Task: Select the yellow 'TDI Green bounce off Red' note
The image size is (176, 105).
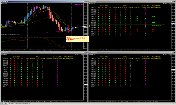Action: click(x=77, y=39)
